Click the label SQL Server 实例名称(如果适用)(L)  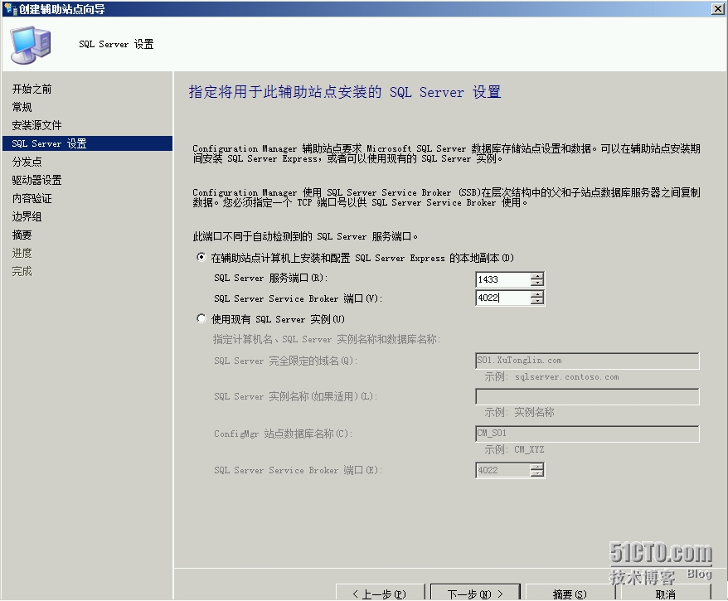pyautogui.click(x=296, y=397)
